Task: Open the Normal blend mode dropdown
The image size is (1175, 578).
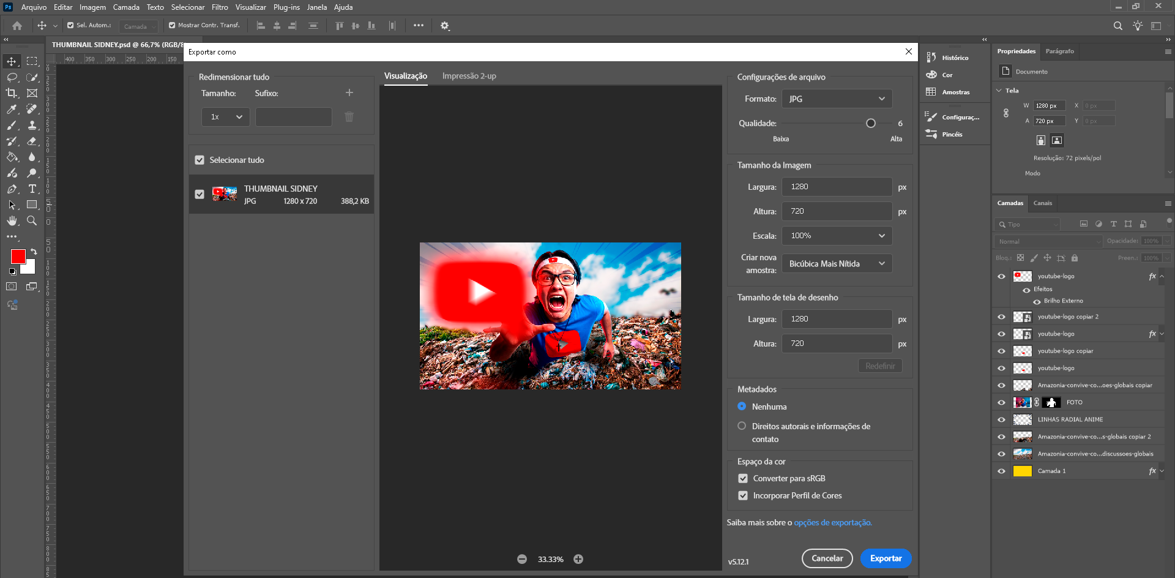Action: click(1048, 241)
